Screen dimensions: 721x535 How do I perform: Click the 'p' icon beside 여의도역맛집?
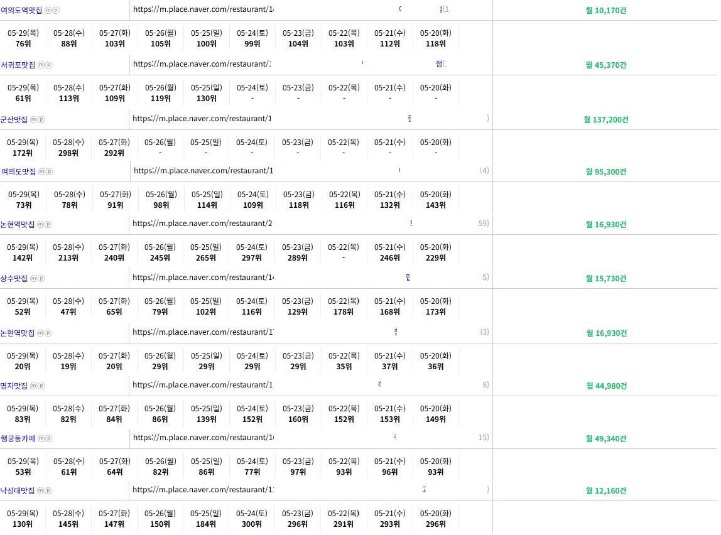click(56, 11)
